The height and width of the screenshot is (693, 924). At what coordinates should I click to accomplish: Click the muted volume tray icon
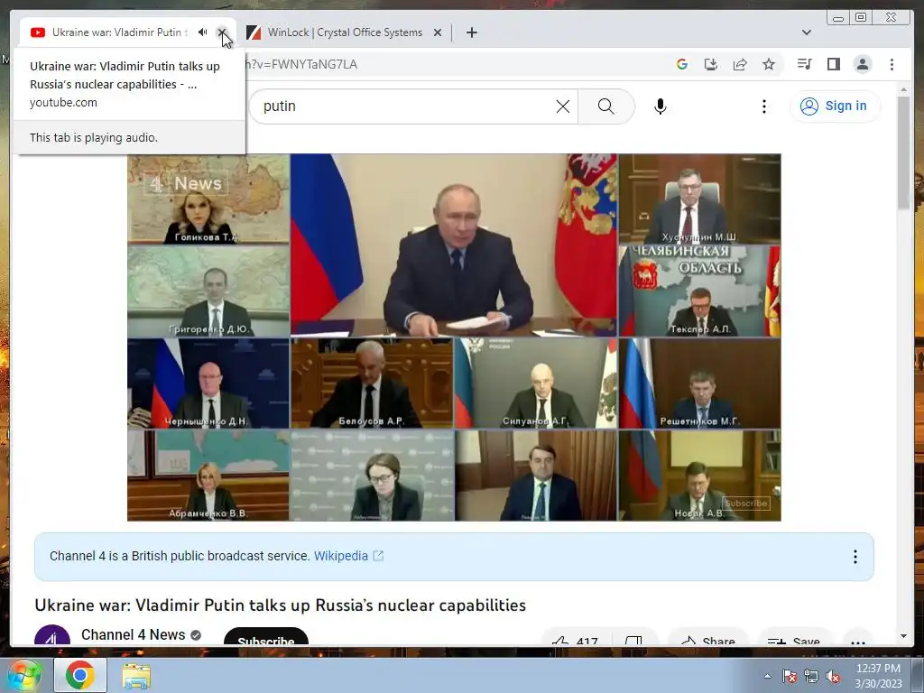833,676
